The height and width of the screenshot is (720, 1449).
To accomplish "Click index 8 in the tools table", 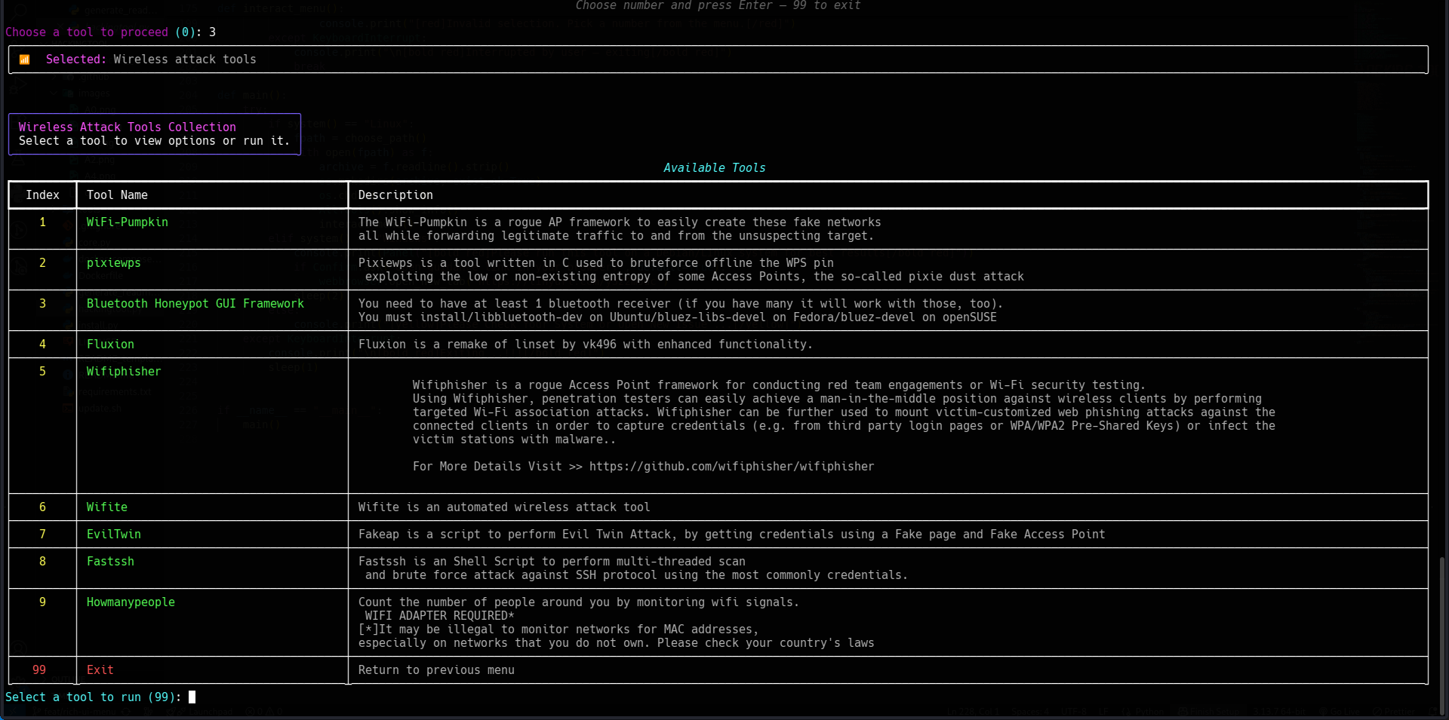I will click(42, 562).
